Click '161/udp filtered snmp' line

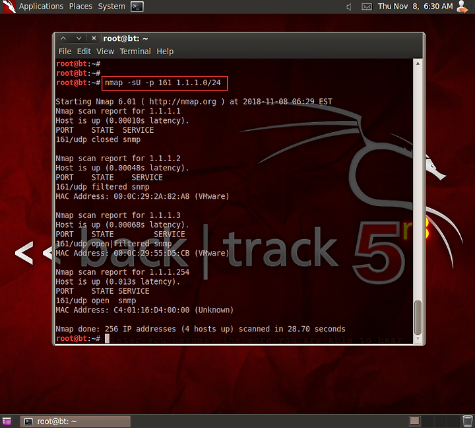(x=103, y=187)
